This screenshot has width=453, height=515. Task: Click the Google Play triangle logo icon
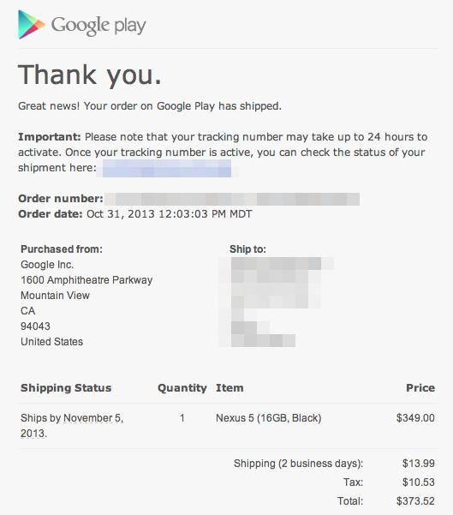pyautogui.click(x=32, y=25)
